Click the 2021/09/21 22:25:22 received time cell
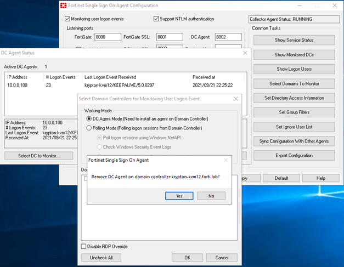344x267 pixels. click(212, 86)
